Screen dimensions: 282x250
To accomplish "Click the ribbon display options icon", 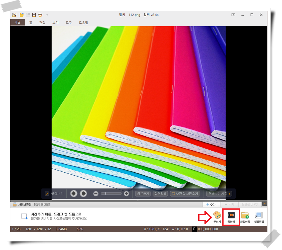I will pos(233,15).
